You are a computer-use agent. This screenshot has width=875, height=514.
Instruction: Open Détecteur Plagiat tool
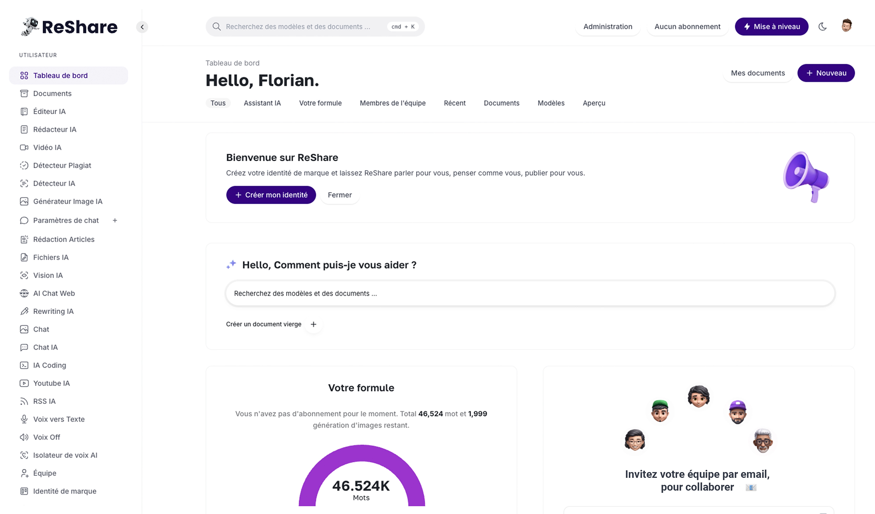pos(69,165)
